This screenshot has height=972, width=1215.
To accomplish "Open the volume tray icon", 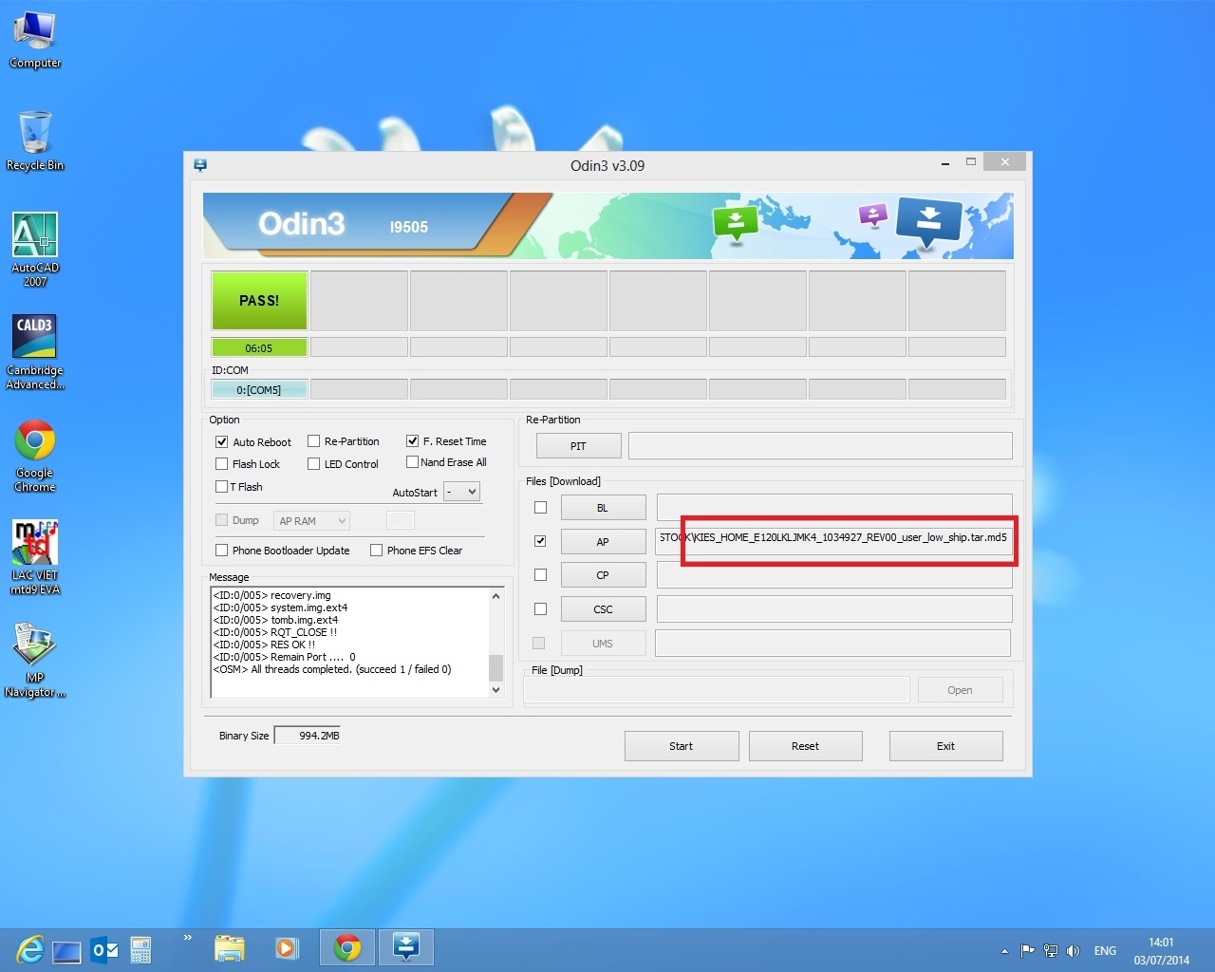I will (x=1073, y=950).
